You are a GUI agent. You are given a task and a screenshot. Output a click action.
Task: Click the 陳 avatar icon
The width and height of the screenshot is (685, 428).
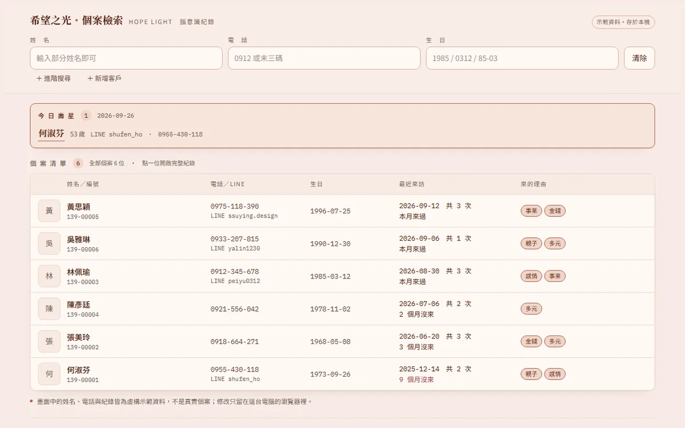(49, 309)
